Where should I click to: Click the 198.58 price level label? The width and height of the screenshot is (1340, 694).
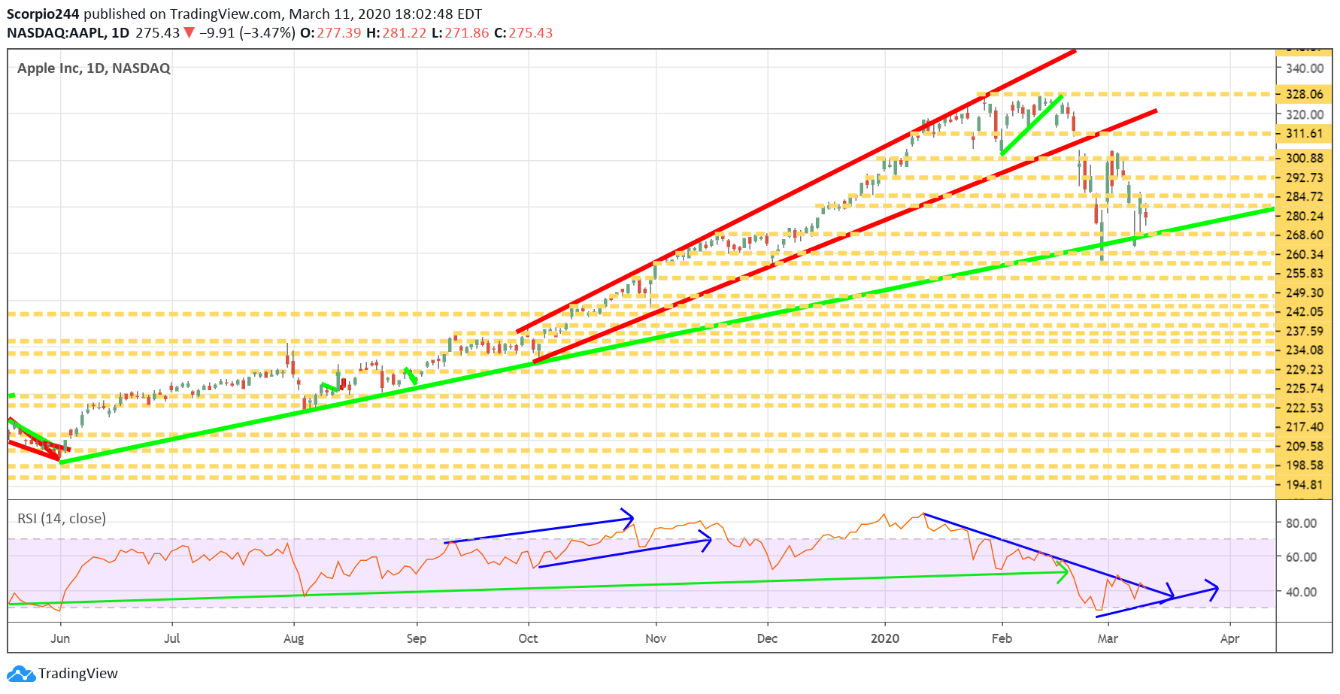[1305, 465]
